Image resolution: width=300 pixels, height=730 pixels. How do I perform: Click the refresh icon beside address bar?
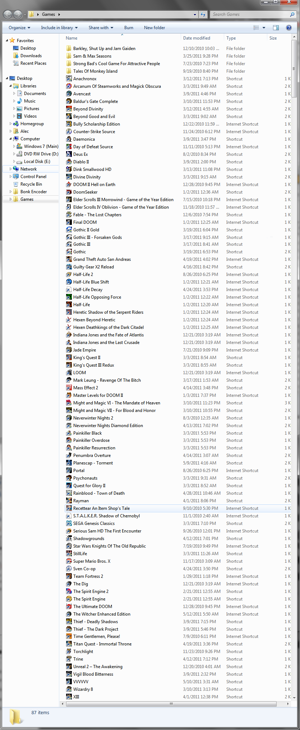point(203,14)
